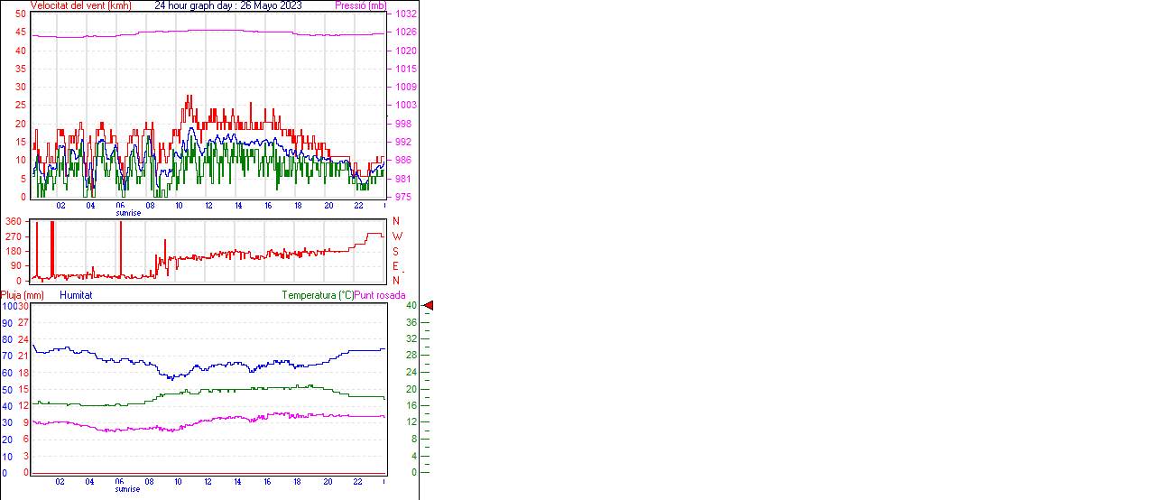Click the 'Temperatura (°C)' legend label
The height and width of the screenshot is (500, 1155).
point(318,295)
